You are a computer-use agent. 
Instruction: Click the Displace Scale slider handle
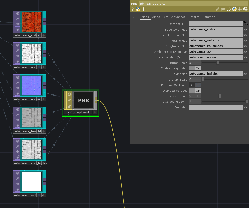[220, 96]
